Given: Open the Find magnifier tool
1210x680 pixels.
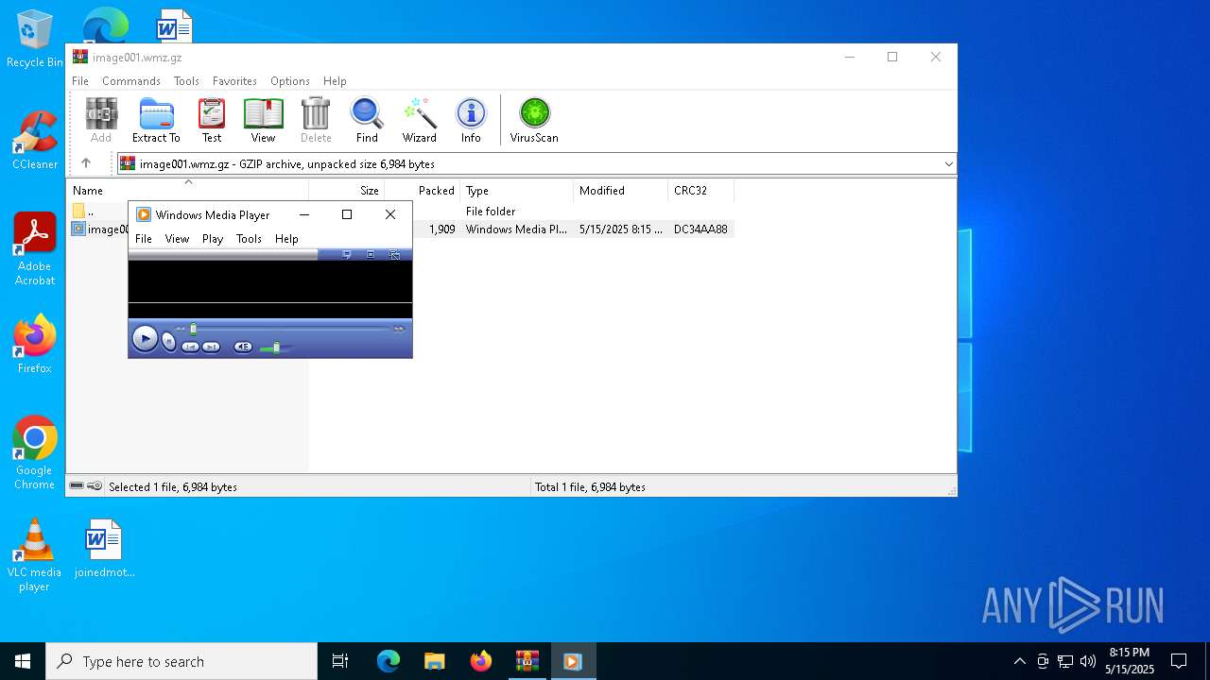Looking at the screenshot, I should click(x=367, y=120).
